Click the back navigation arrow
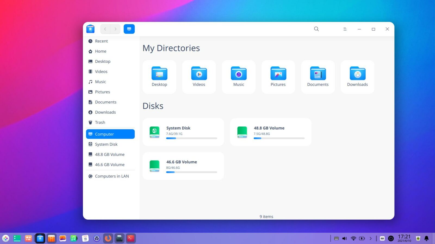Viewport: 435px width, 244px height. coord(105,29)
